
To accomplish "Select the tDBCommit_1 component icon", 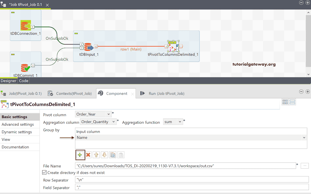I will (26, 68).
